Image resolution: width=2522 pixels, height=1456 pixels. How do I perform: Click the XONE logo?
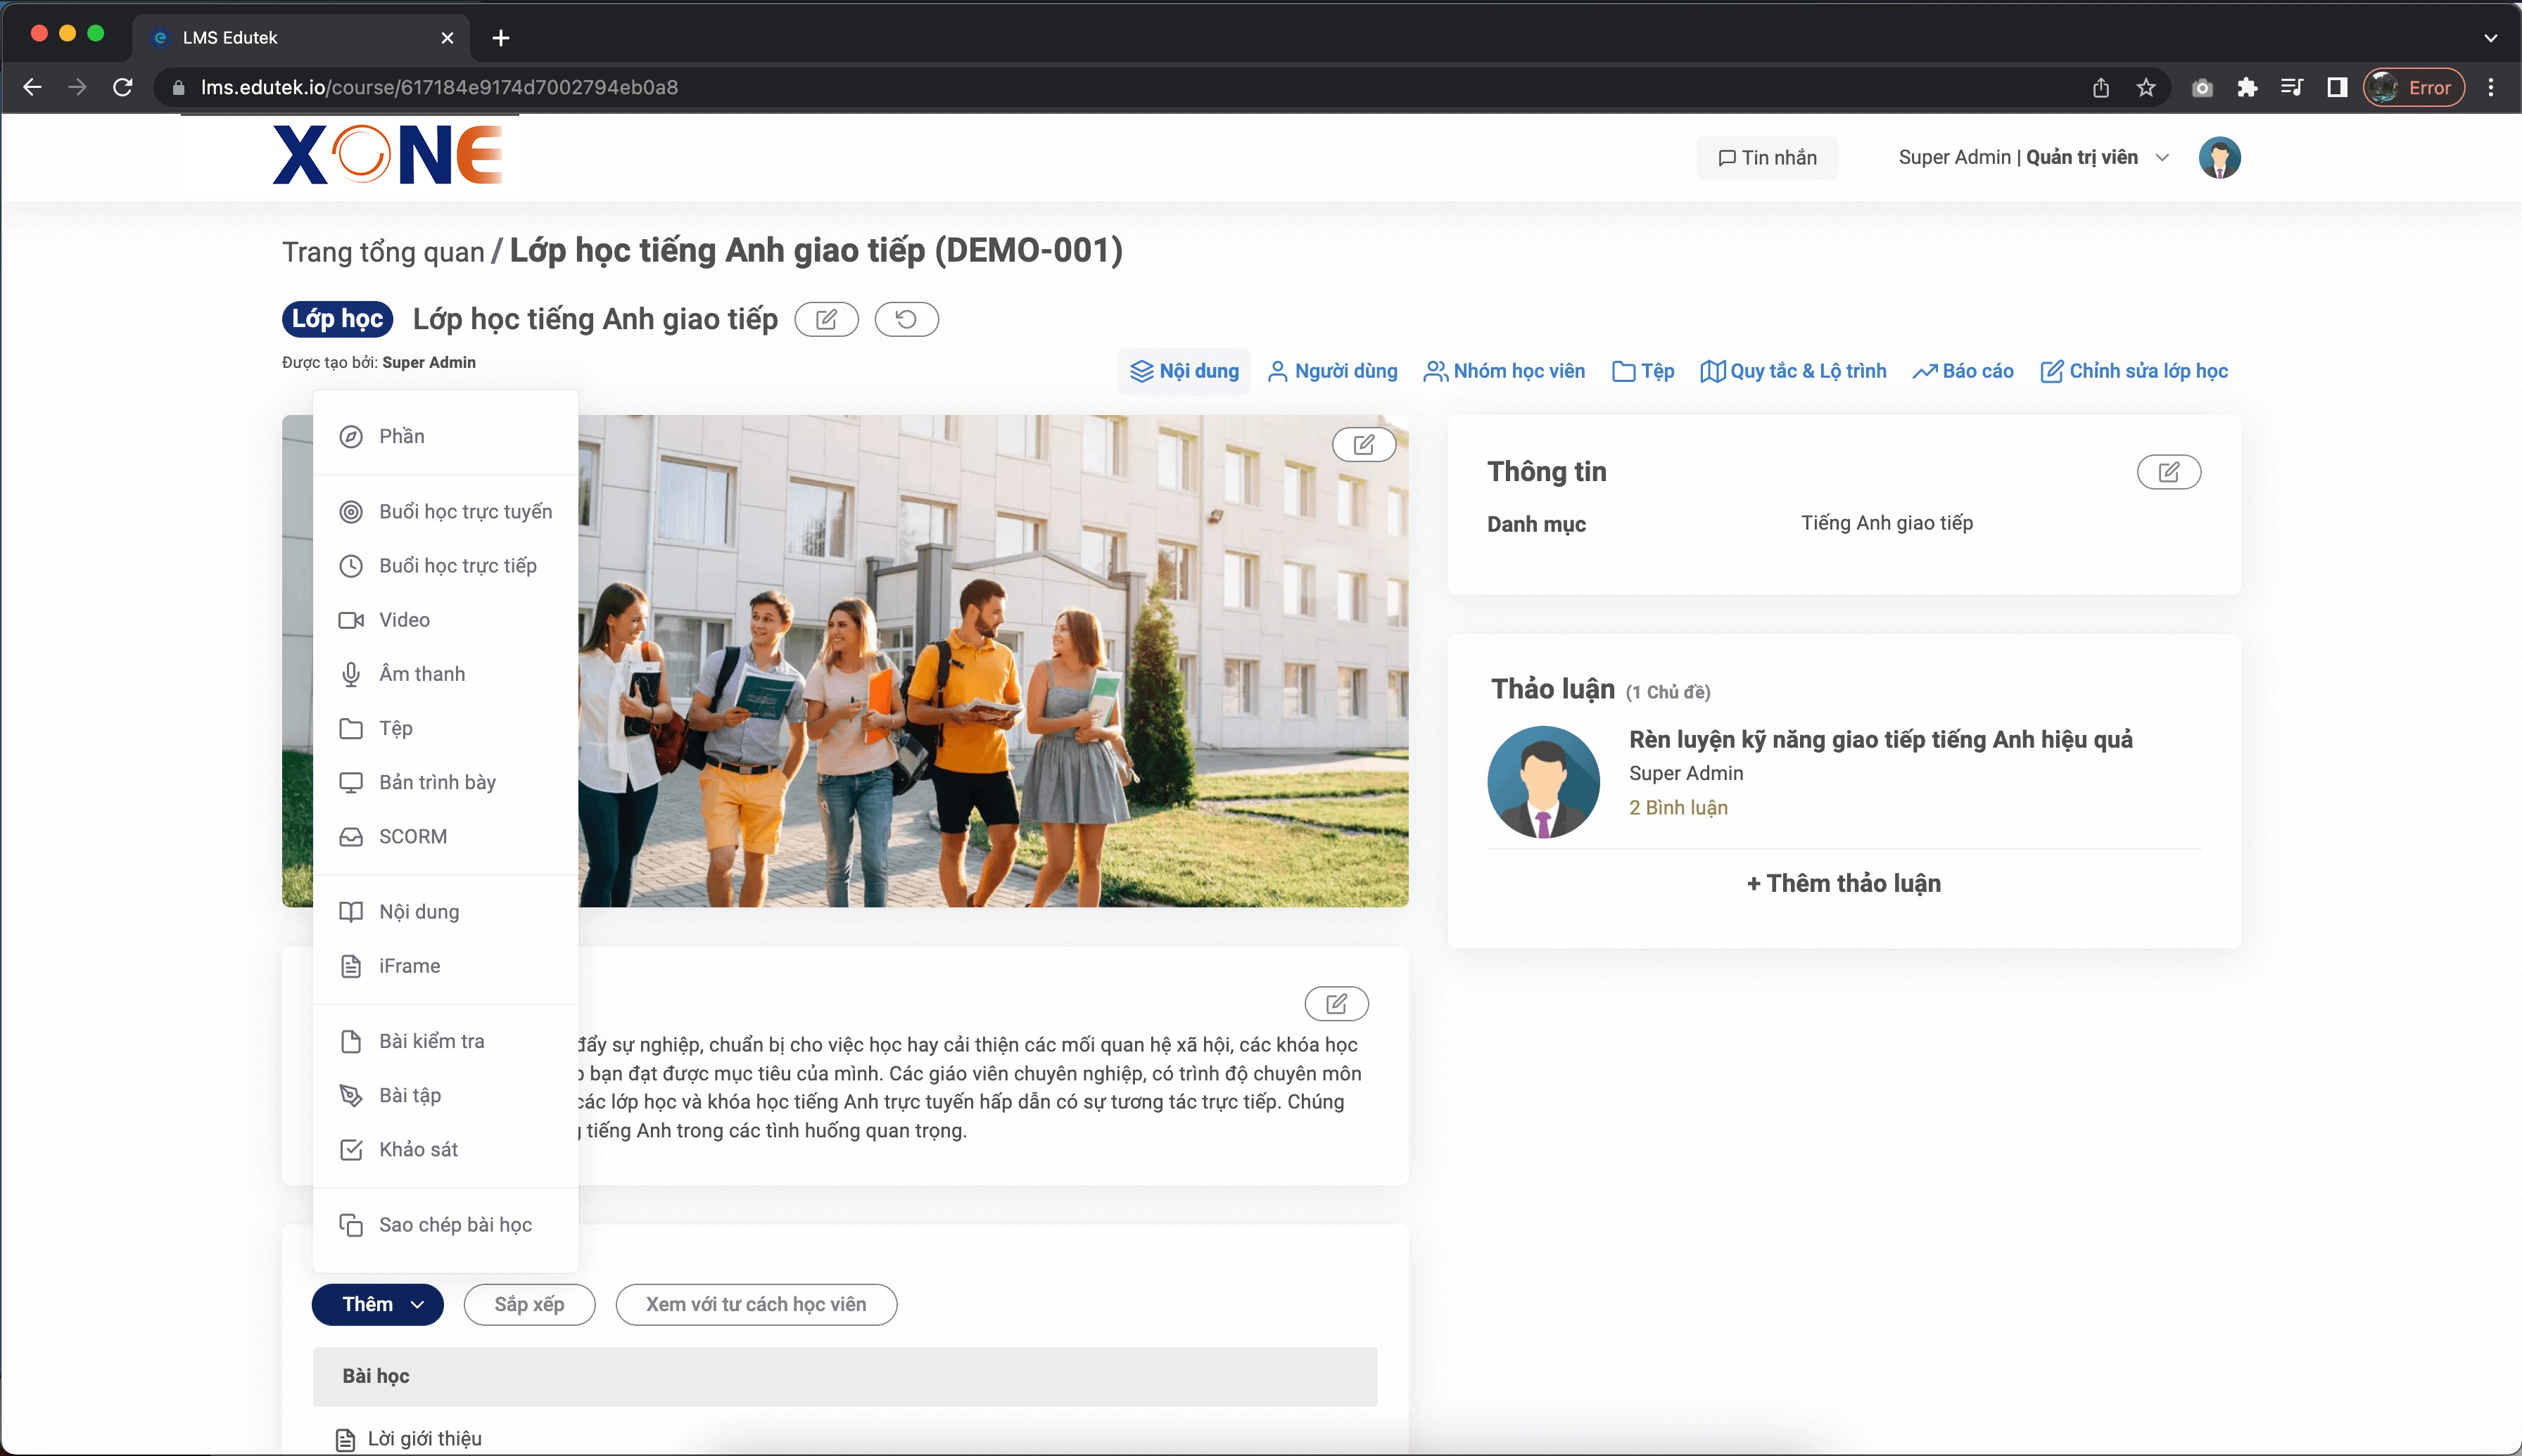tap(388, 155)
